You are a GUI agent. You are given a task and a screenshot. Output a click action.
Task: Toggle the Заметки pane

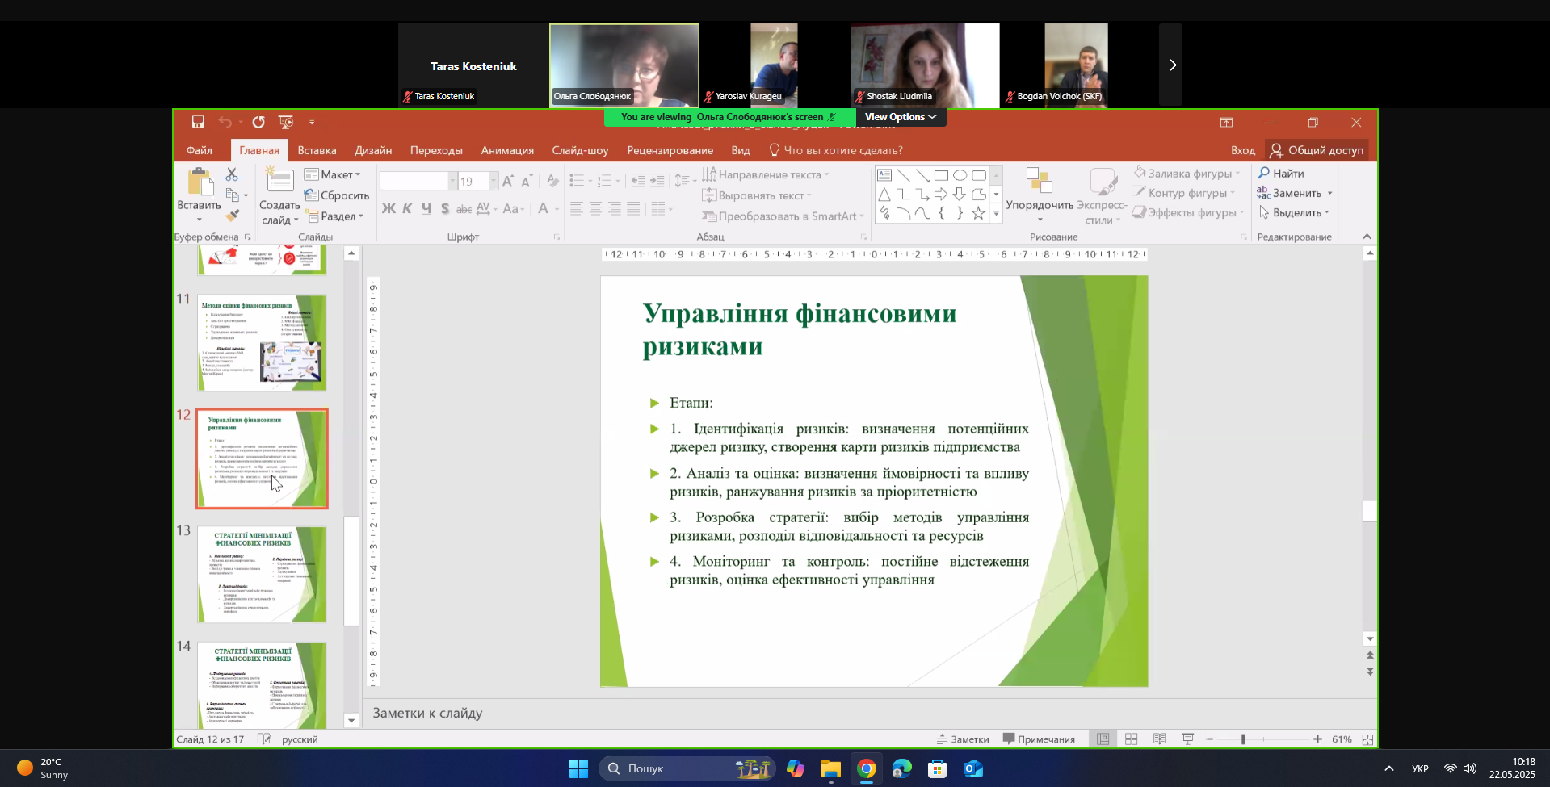[x=963, y=739]
